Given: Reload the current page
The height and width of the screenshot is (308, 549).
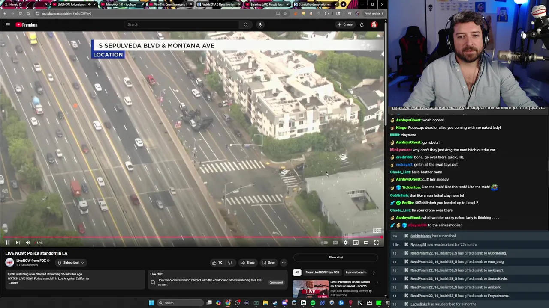Looking at the screenshot, I should pos(20,13).
